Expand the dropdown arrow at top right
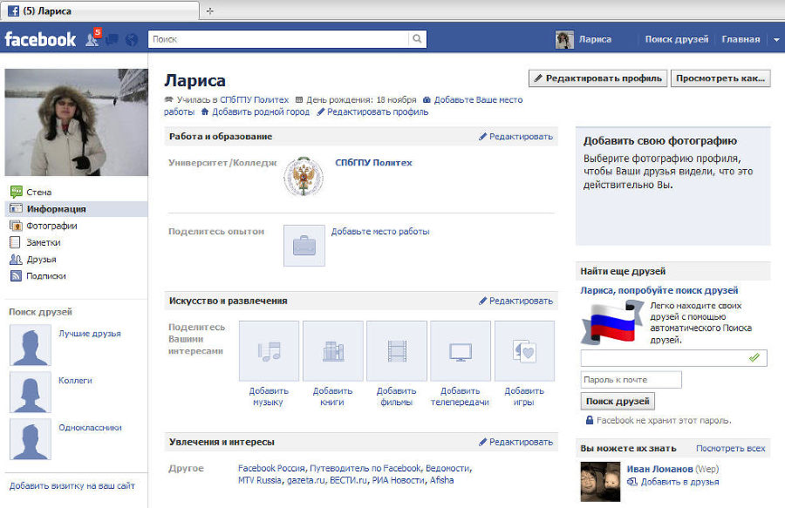 (776, 38)
